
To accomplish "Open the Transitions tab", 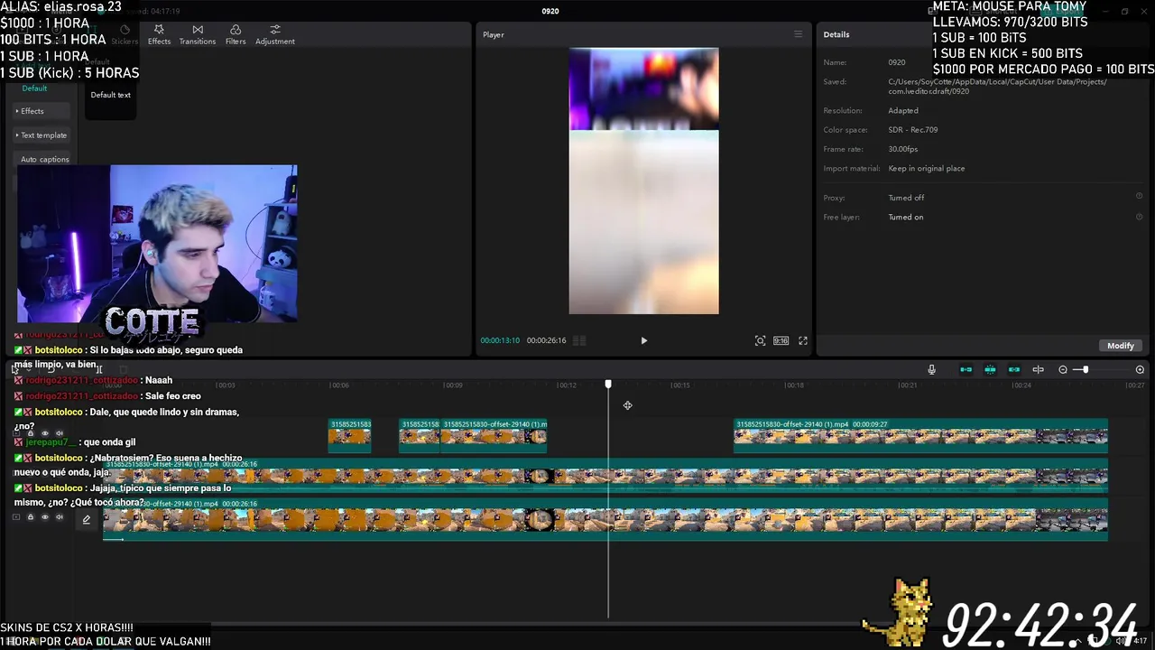I will point(197,34).
